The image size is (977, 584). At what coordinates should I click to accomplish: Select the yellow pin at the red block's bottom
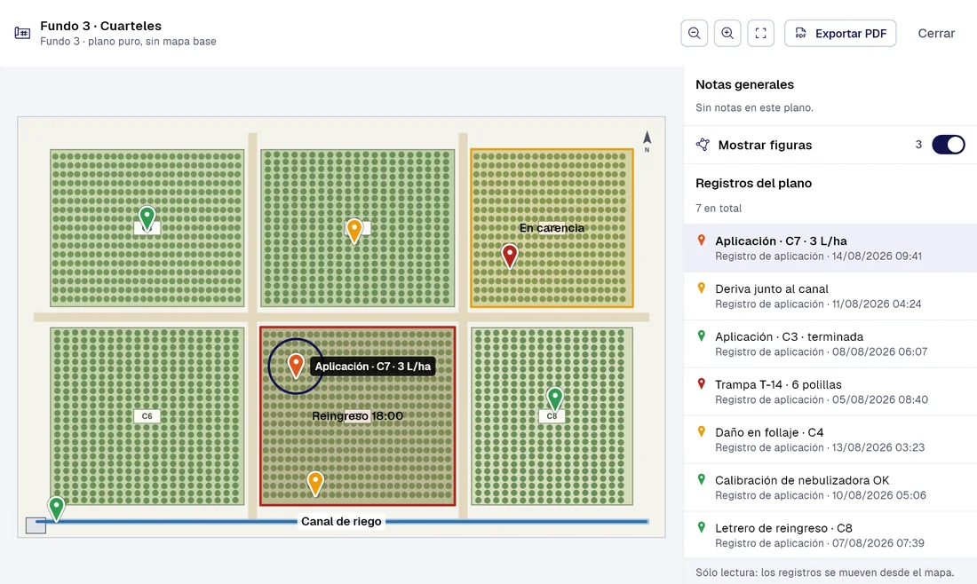(315, 483)
